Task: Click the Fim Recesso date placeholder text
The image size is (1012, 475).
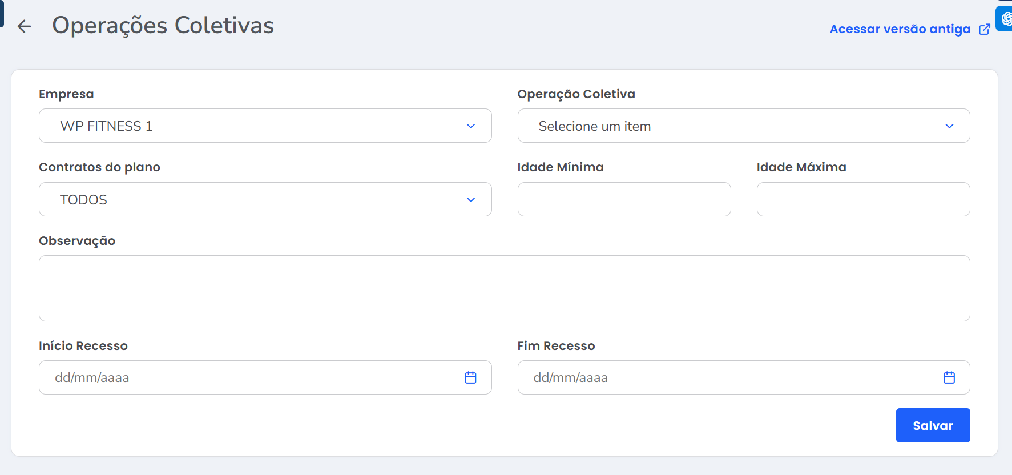Action: pos(570,378)
